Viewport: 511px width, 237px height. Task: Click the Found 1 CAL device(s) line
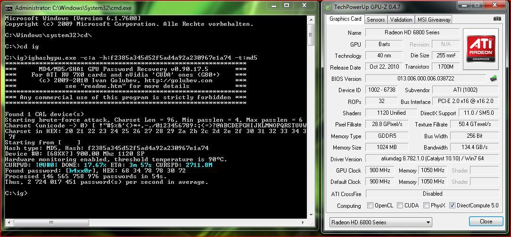coord(44,114)
